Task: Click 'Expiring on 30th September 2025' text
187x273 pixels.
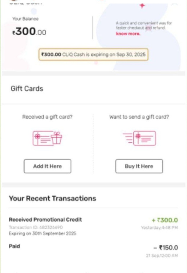Action: 42,234
